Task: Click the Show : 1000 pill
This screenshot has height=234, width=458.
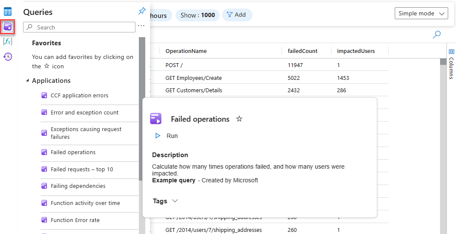Action: click(197, 15)
